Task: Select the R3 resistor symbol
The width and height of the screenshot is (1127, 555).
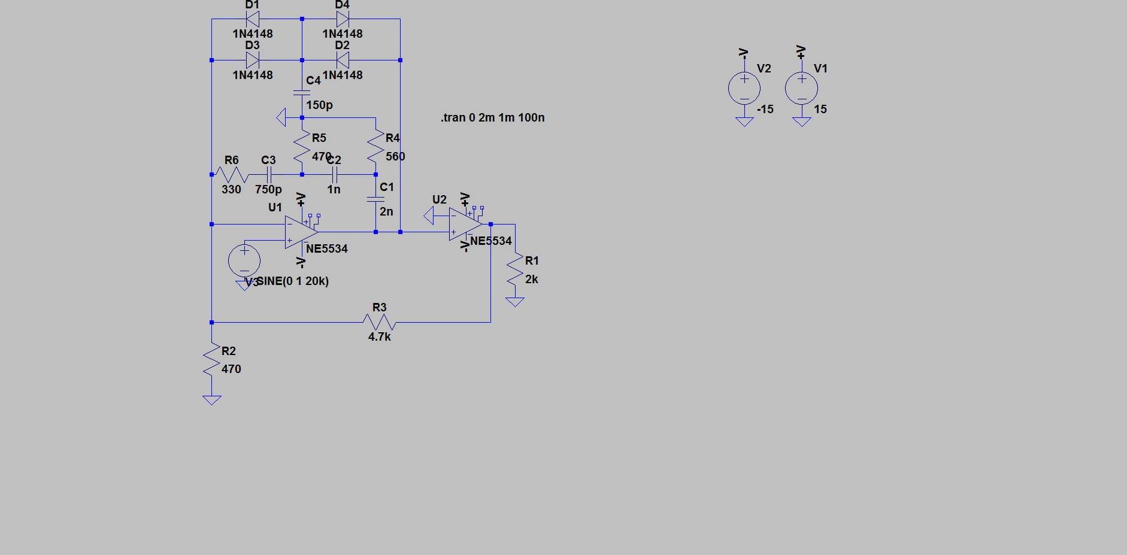Action: click(x=380, y=322)
